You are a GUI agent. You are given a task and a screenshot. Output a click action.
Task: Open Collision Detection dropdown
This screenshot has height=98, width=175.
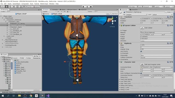point(156,57)
